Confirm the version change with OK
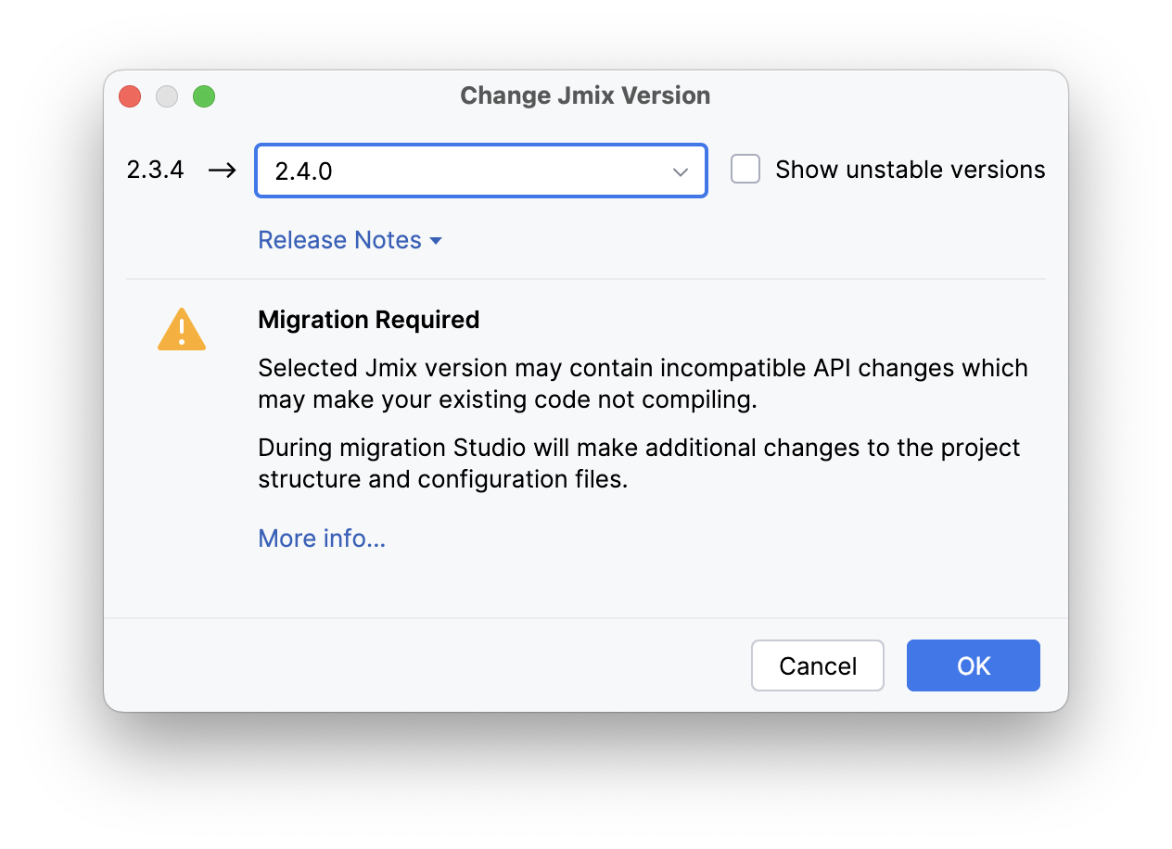The height and width of the screenshot is (849, 1172). click(973, 665)
